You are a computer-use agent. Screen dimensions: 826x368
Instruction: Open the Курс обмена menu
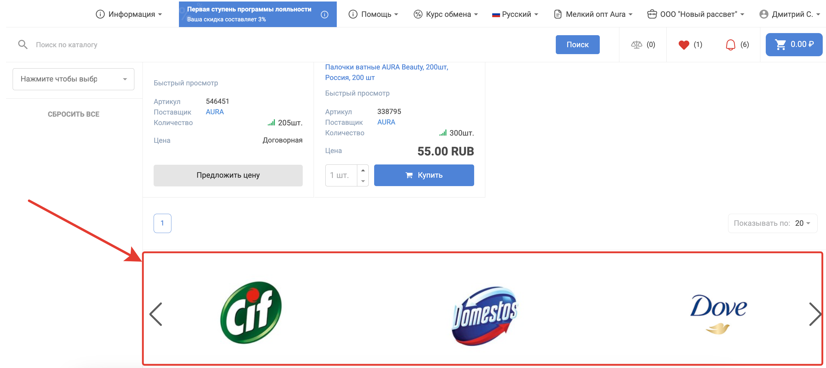(x=446, y=14)
